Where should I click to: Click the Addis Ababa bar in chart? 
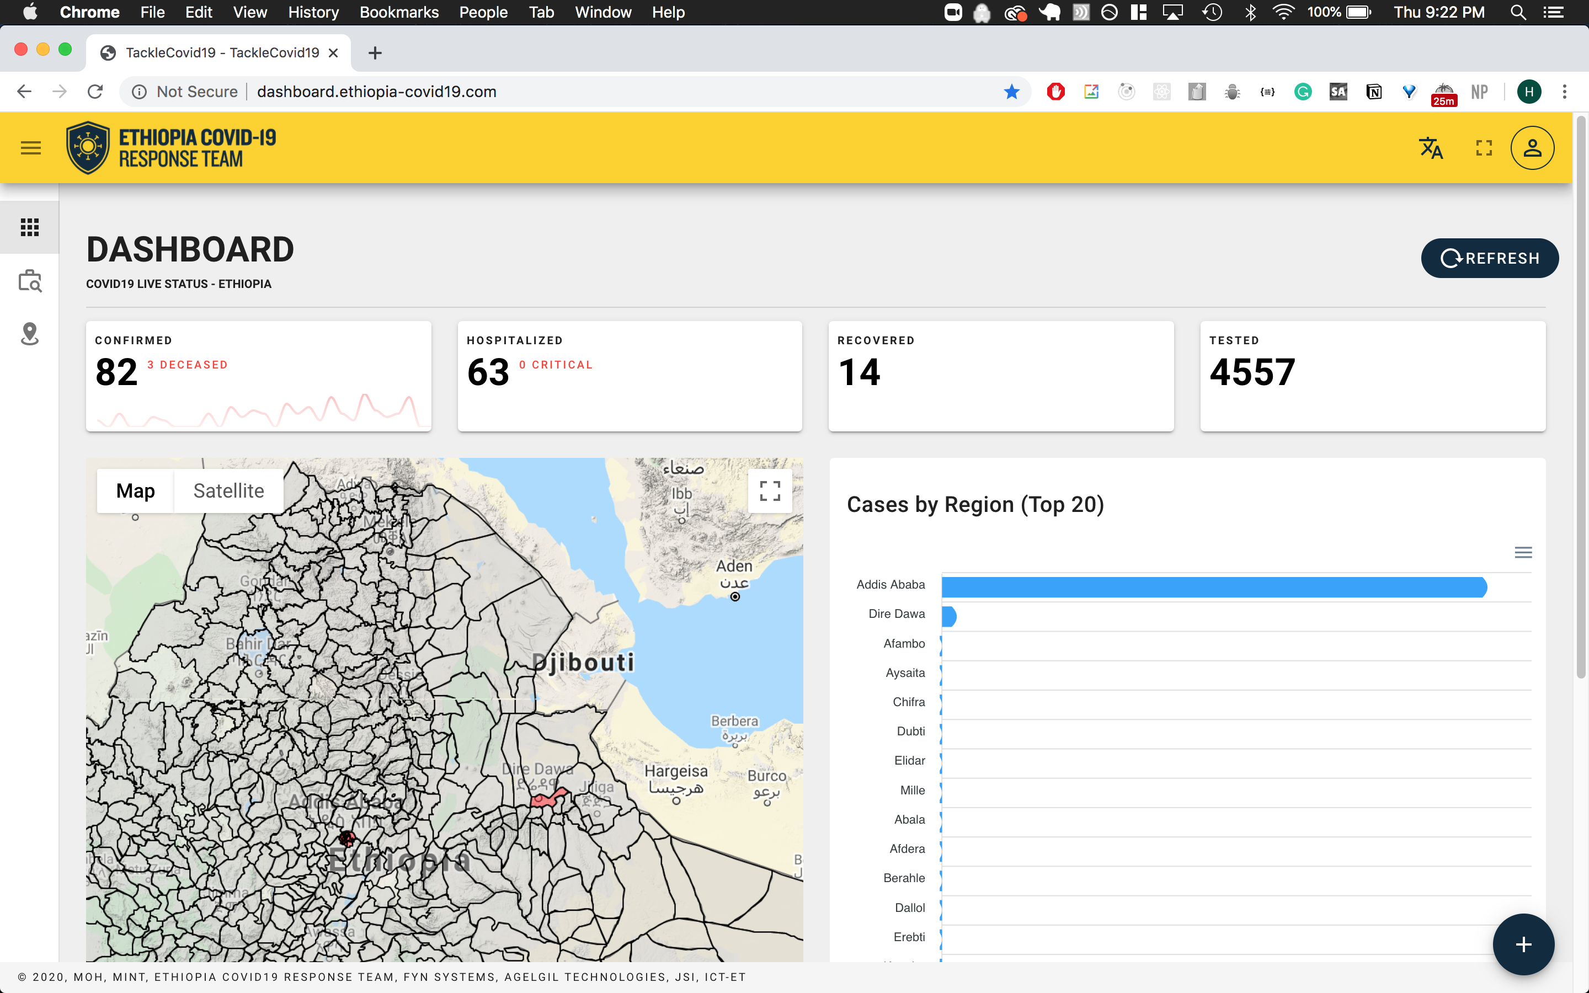pyautogui.click(x=1213, y=587)
